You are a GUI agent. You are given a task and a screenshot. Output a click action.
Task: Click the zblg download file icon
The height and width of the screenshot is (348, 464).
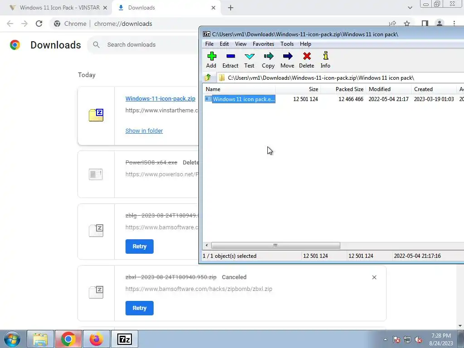[96, 231]
